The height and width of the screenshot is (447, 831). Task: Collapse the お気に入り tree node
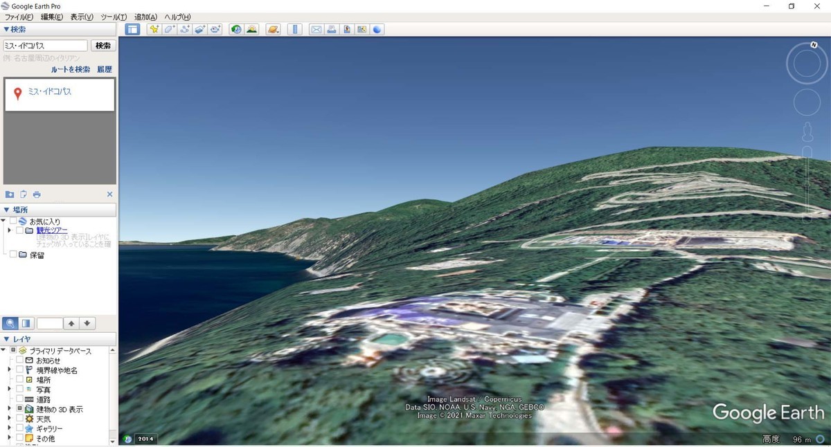tap(3, 221)
